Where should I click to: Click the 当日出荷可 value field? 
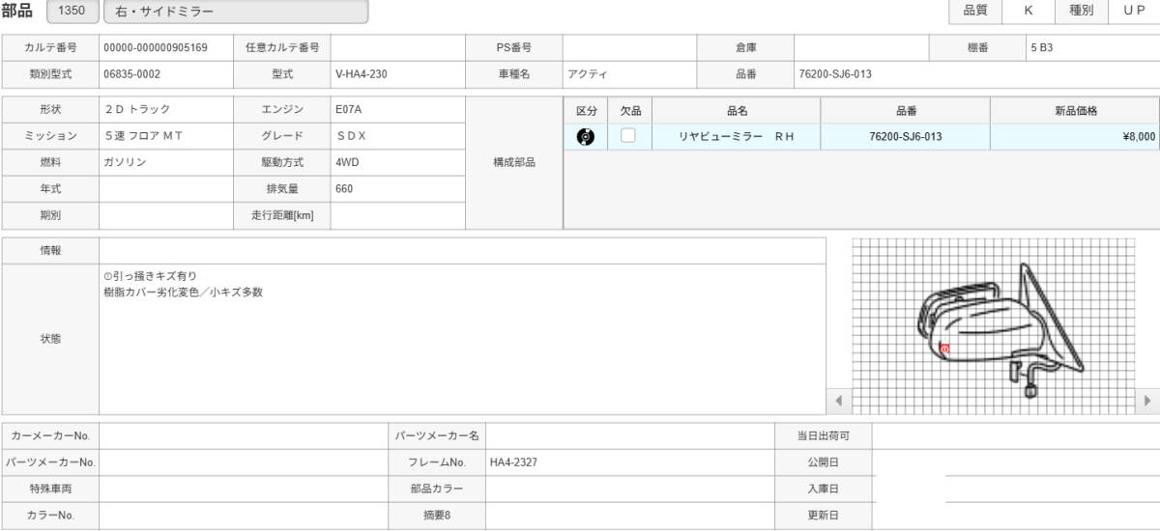coord(1015,435)
